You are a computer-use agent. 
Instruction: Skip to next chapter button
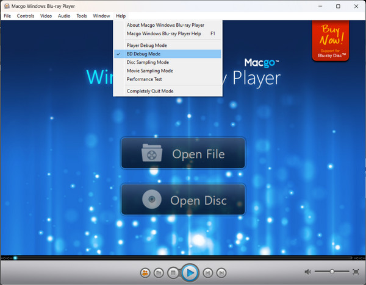(x=221, y=273)
